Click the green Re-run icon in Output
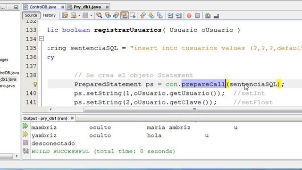The width and height of the screenshot is (302, 170). pos(25,126)
